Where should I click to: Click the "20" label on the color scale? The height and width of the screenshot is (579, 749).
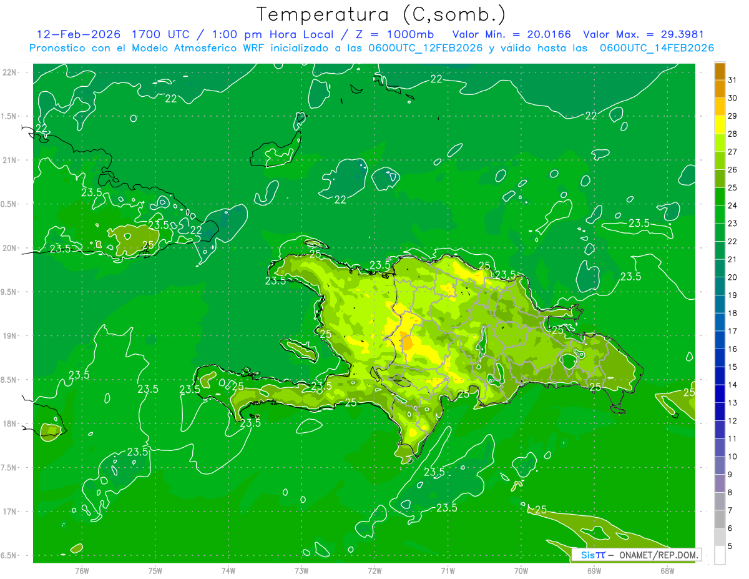(x=733, y=277)
